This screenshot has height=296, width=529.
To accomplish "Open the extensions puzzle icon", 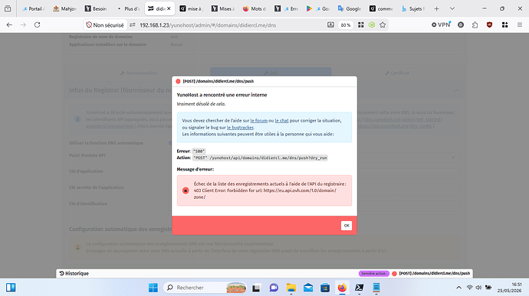I will (x=475, y=24).
